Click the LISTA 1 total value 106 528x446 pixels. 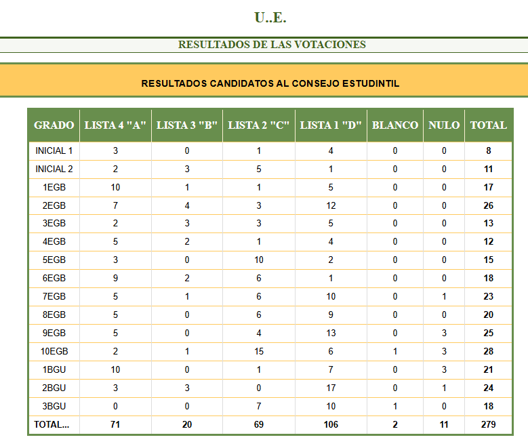[331, 424]
